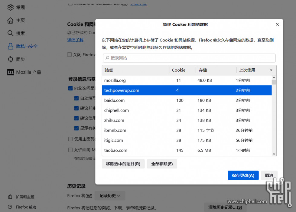Select the zhihu.com row
Image resolution: width=296 pixels, height=212 pixels.
(x=187, y=120)
